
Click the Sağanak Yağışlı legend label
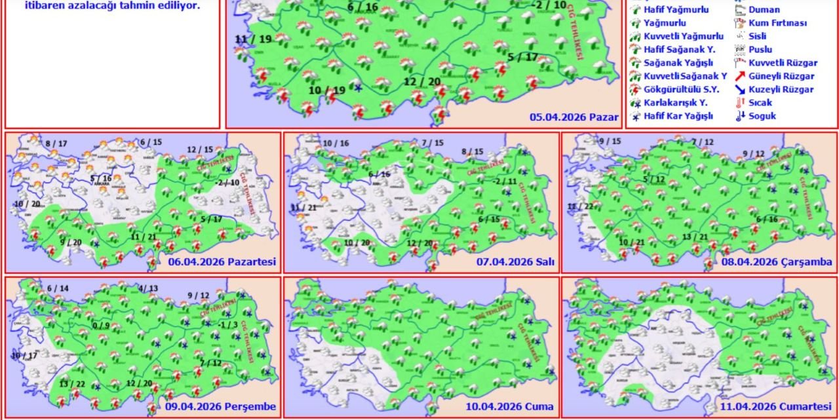(x=678, y=63)
